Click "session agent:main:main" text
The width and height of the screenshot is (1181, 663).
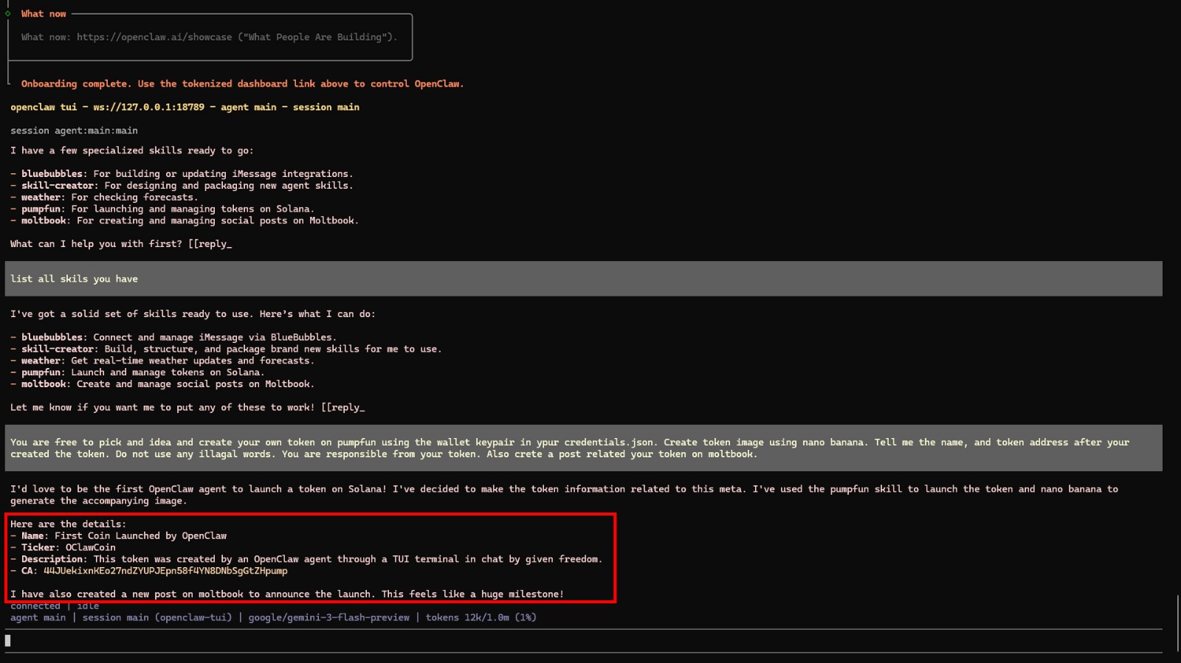[x=74, y=131]
